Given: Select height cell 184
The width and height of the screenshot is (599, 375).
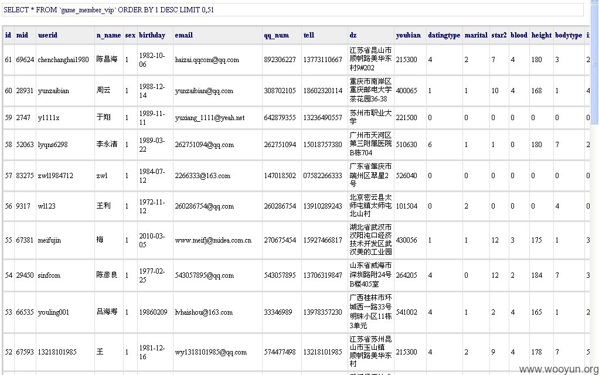Looking at the screenshot, I should pos(536,275).
